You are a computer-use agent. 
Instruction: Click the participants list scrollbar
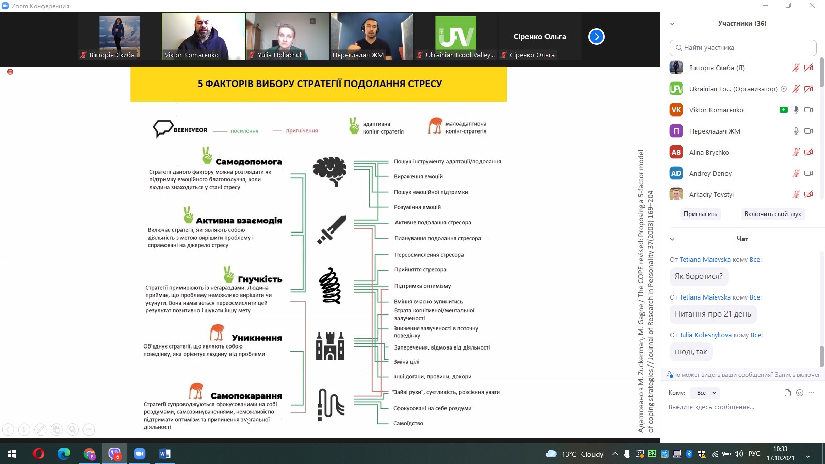point(822,72)
